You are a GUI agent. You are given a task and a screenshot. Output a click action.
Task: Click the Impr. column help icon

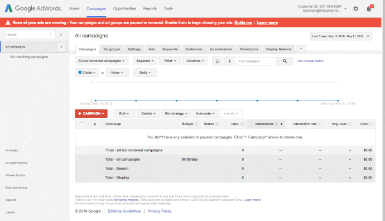pyautogui.click(x=242, y=124)
